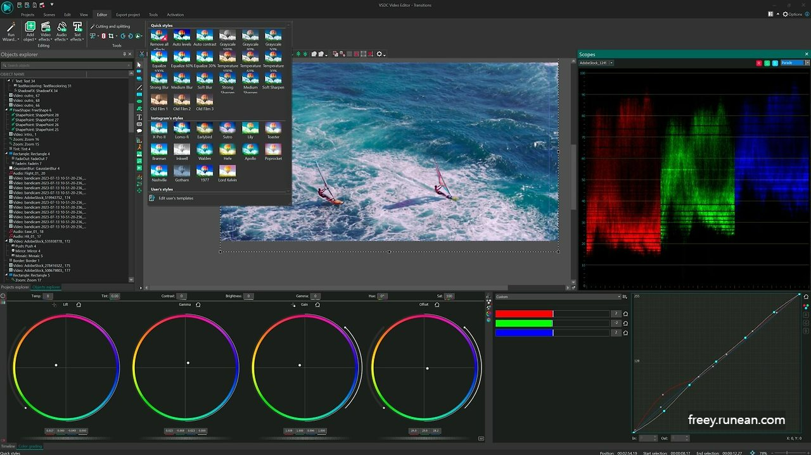Apply the Toaster Instagram filter

273,128
